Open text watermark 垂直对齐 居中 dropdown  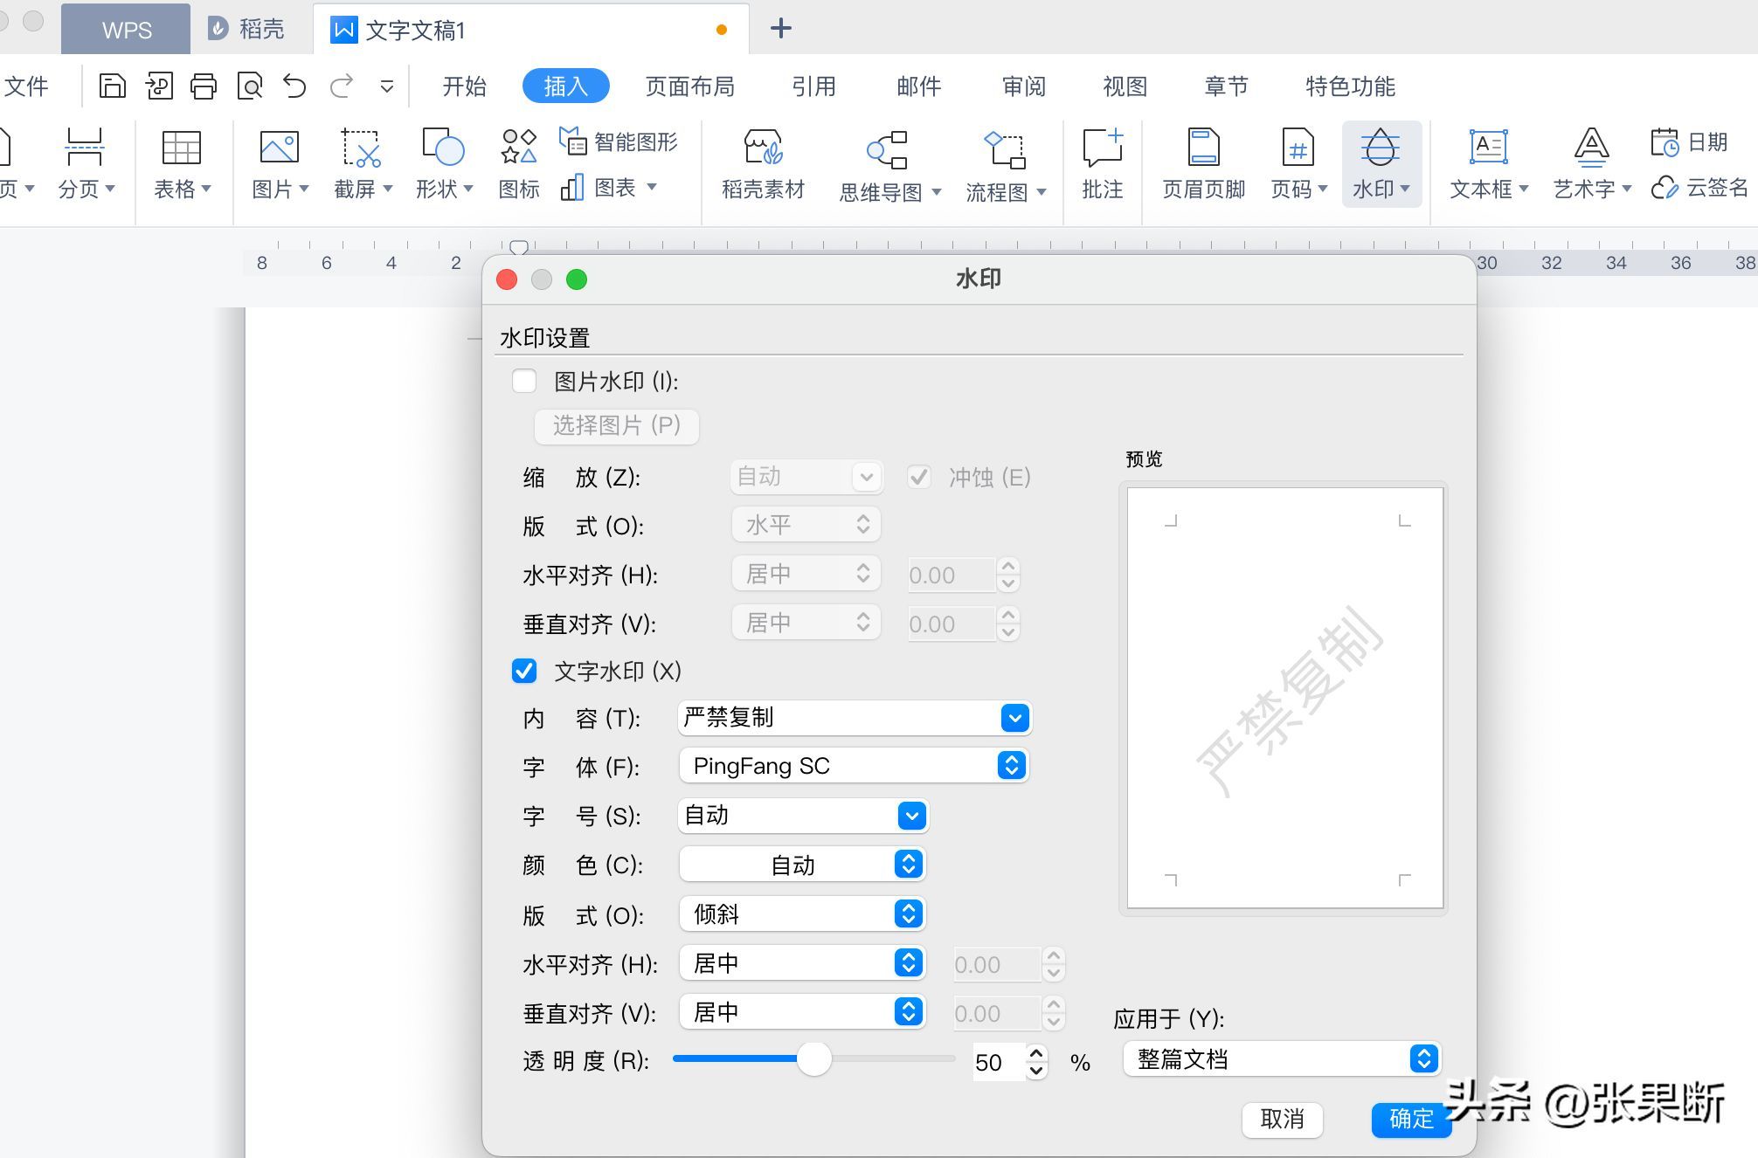click(x=802, y=1011)
